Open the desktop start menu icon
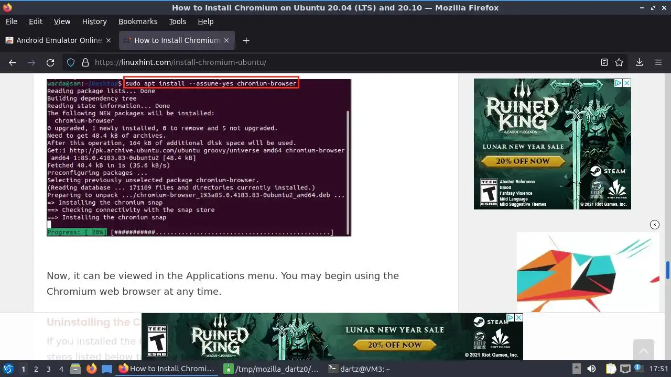671x377 pixels. tap(8, 369)
